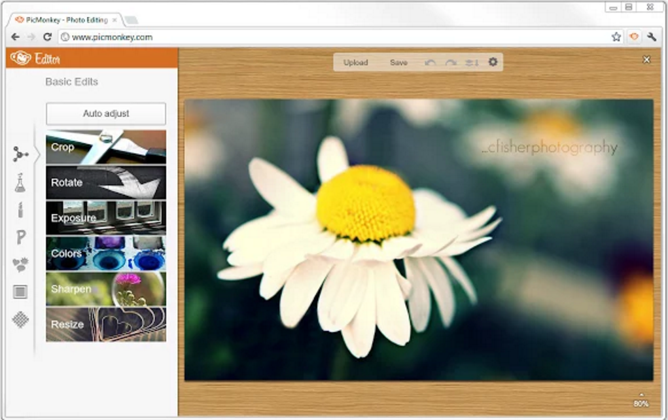The width and height of the screenshot is (668, 420).
Task: Click the browser forward arrow
Action: pos(31,37)
